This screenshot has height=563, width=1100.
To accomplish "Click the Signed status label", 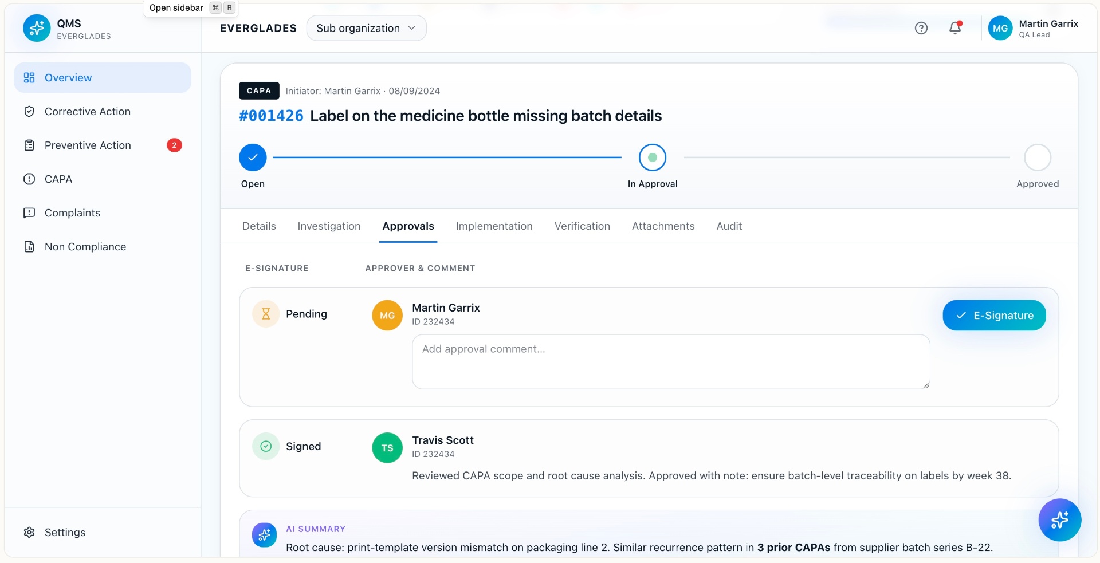I will point(304,447).
